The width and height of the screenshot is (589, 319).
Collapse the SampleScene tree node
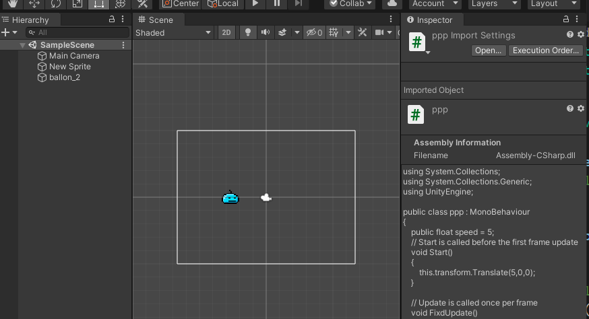click(x=23, y=45)
